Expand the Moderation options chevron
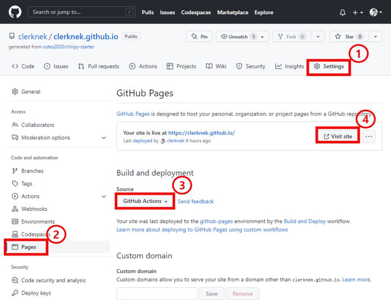The width and height of the screenshot is (391, 300). click(104, 138)
